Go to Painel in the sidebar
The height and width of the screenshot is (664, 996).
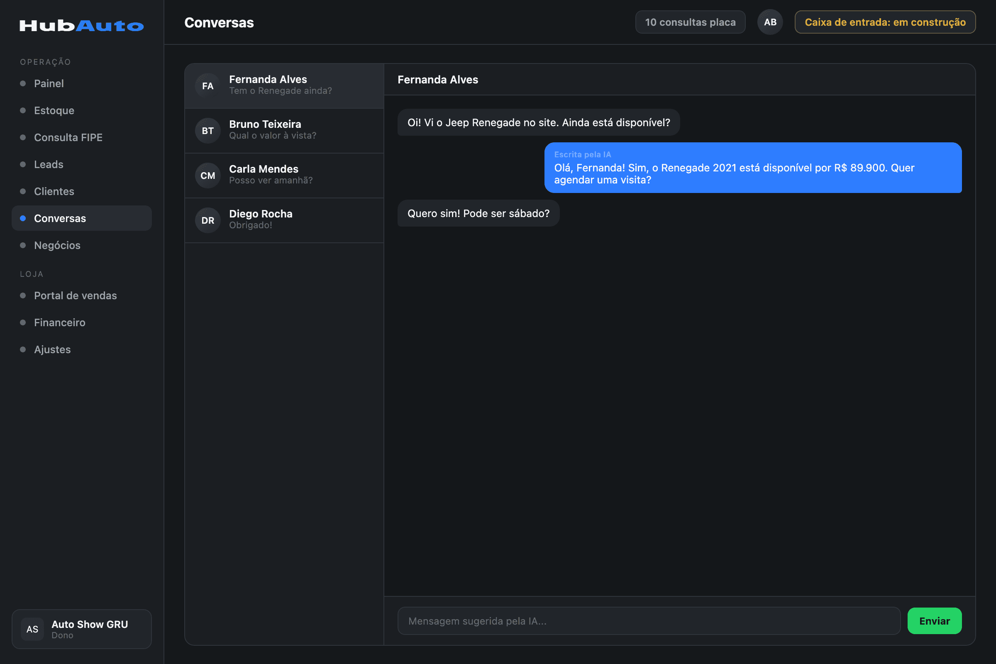tap(82, 83)
